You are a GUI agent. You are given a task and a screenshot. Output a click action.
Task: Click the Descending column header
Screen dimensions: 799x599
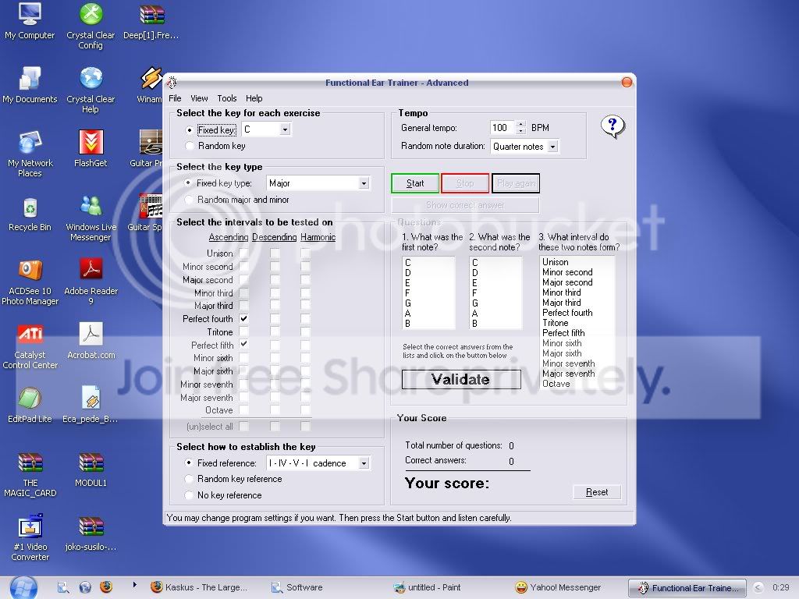coord(274,237)
